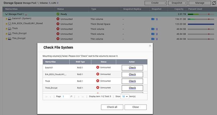
Task: Click the Check all button
Action: (112, 107)
